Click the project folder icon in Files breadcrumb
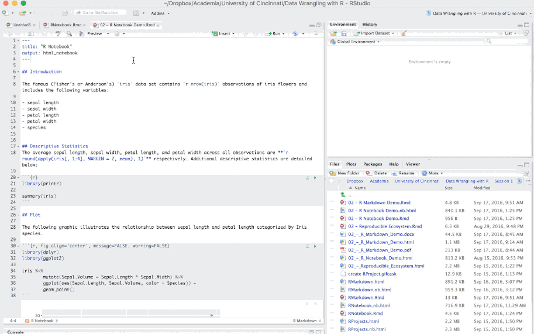This screenshot has height=334, width=534. 519,181
